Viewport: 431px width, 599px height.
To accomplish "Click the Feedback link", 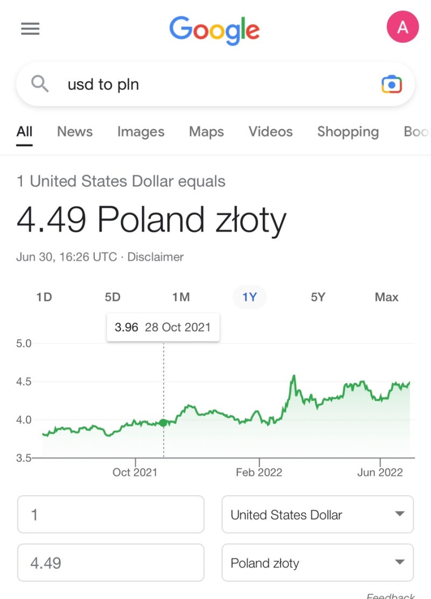I will click(391, 596).
